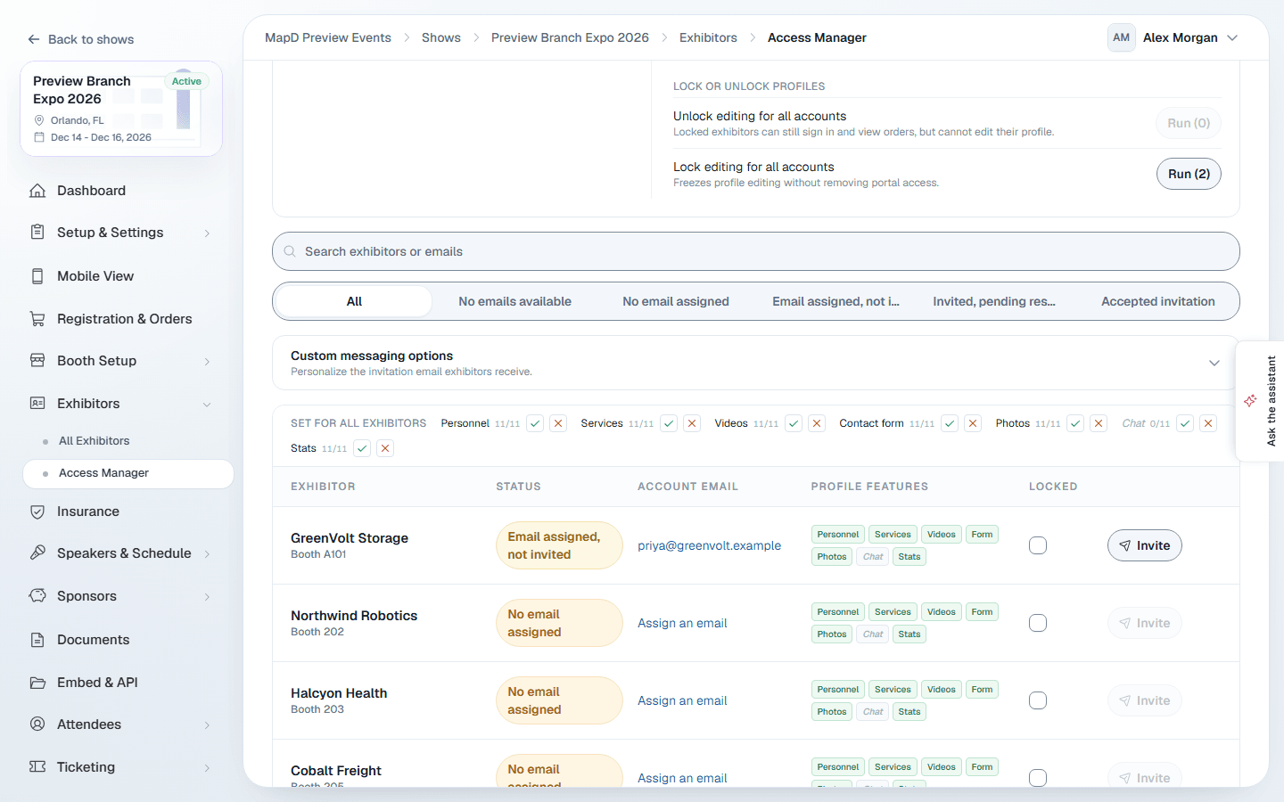Click the Insurance shield icon
This screenshot has width=1284, height=802.
click(x=37, y=511)
